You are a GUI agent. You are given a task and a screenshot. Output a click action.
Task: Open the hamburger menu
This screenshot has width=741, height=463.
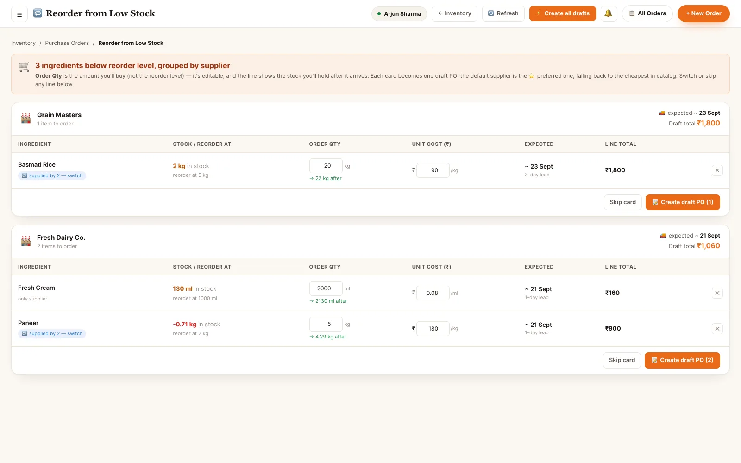coord(19,14)
